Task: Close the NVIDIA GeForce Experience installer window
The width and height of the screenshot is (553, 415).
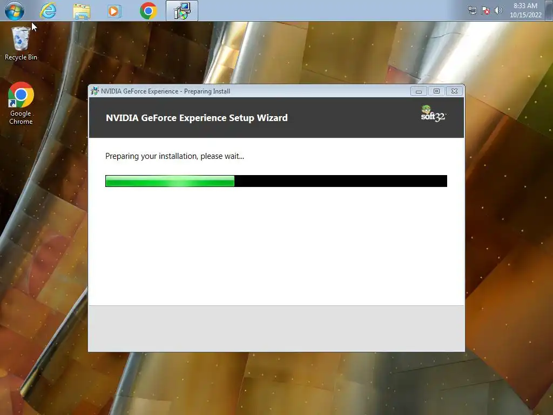Action: coord(454,91)
